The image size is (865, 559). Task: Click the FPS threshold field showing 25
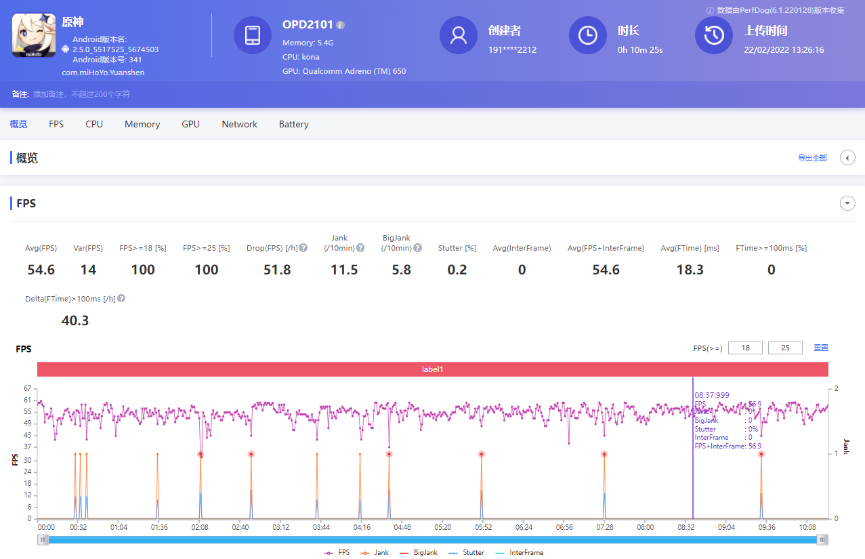point(786,348)
